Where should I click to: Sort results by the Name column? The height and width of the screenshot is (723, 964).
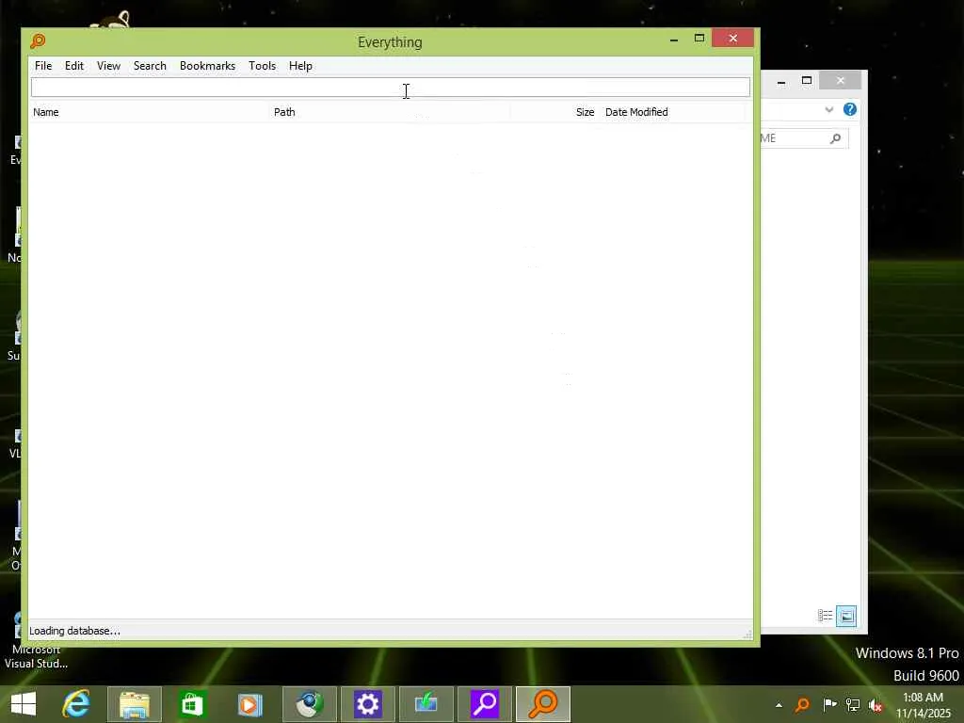pyautogui.click(x=150, y=112)
